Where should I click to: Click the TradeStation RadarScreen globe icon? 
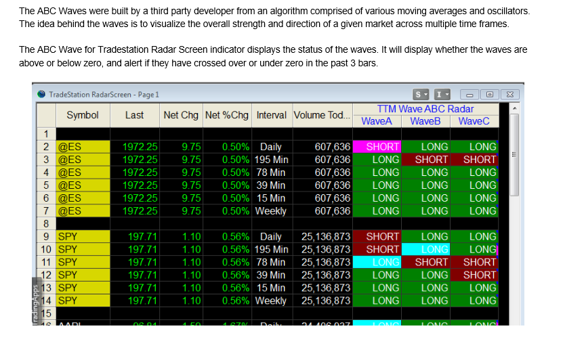coord(41,94)
